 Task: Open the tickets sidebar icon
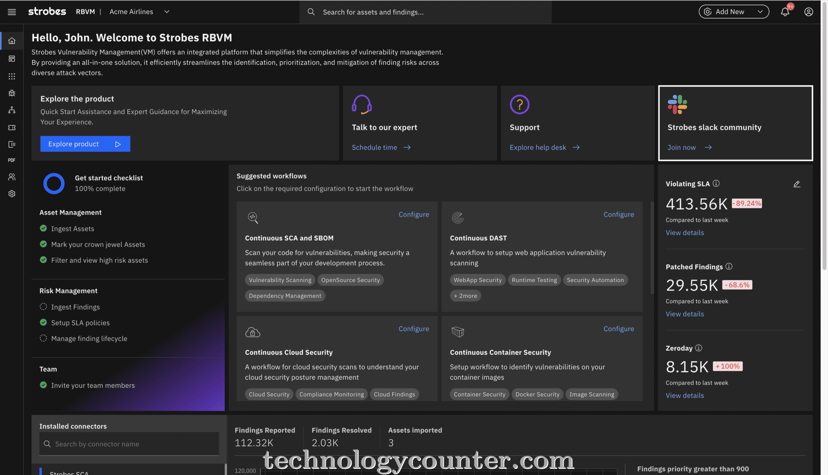(x=12, y=127)
